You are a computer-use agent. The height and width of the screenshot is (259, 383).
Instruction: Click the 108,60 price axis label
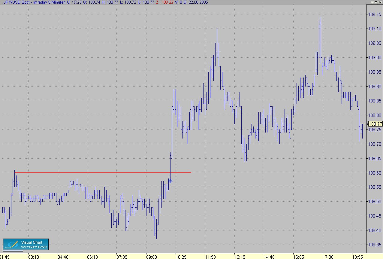click(375, 173)
